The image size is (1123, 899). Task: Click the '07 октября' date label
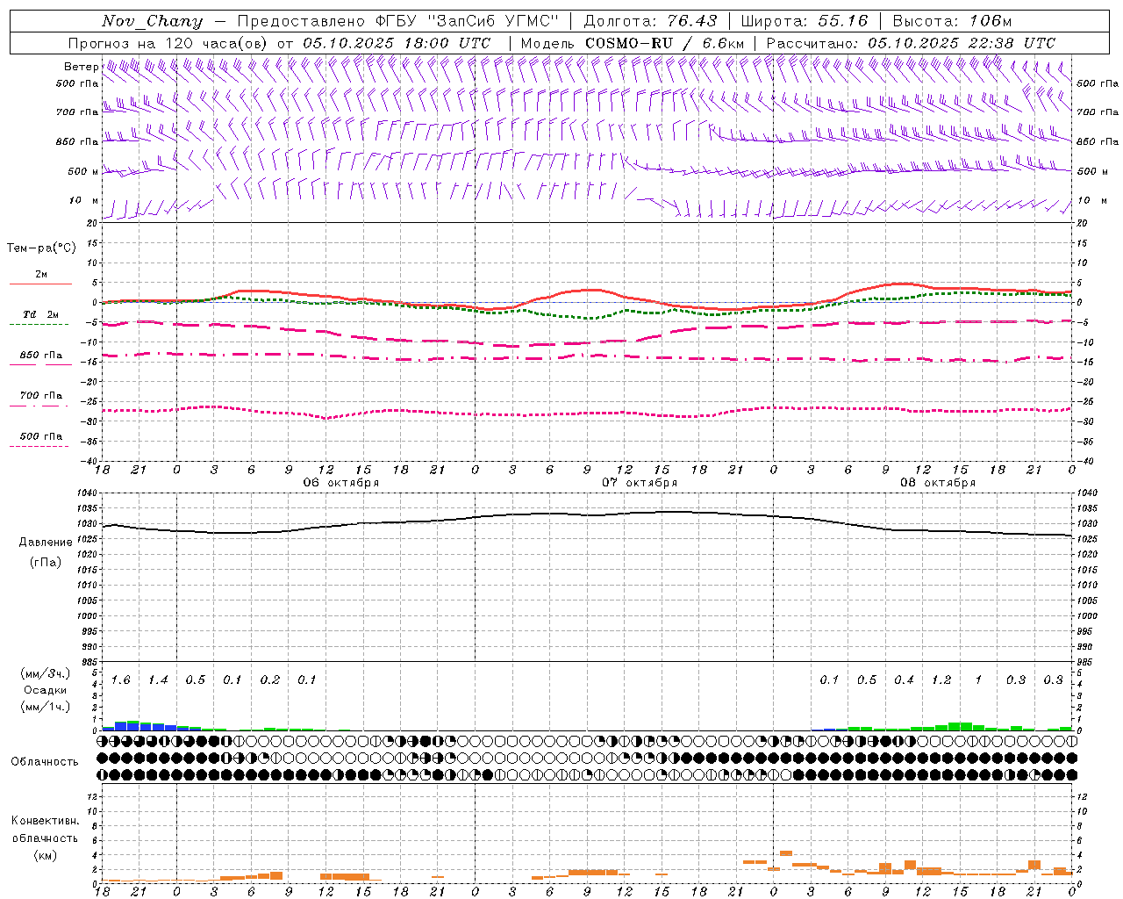[640, 483]
